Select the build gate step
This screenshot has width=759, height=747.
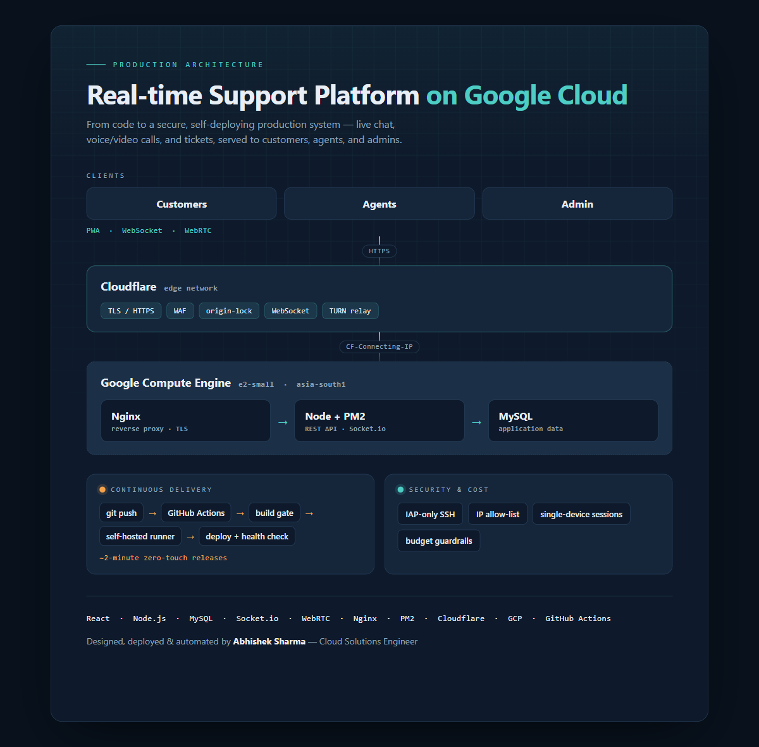pos(275,513)
